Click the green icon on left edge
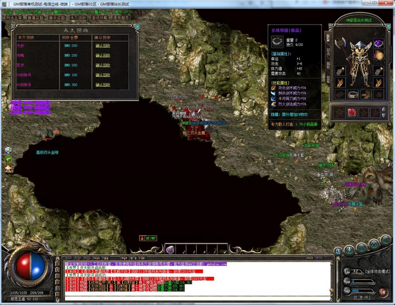 point(8,159)
